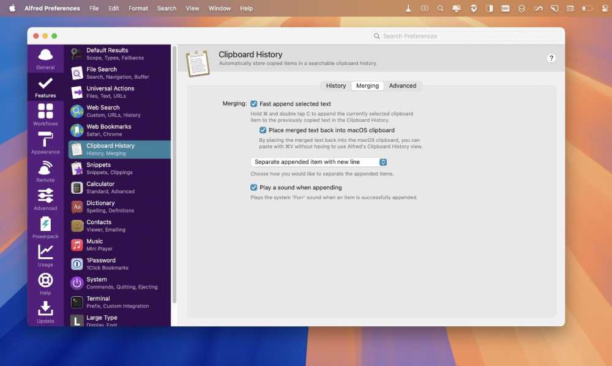
Task: Open the Alfred Preferences app menu
Action: (52, 8)
